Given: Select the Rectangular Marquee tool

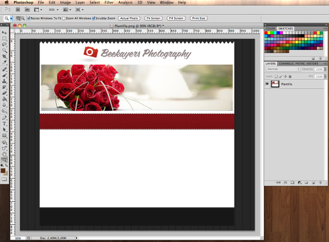Looking at the screenshot, I should (4, 38).
